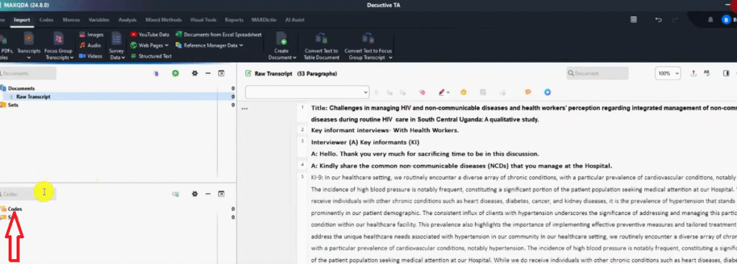
Task: Import Audio files
Action: pos(90,45)
